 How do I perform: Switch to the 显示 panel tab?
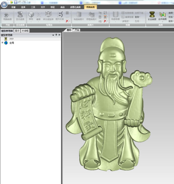[17, 31]
